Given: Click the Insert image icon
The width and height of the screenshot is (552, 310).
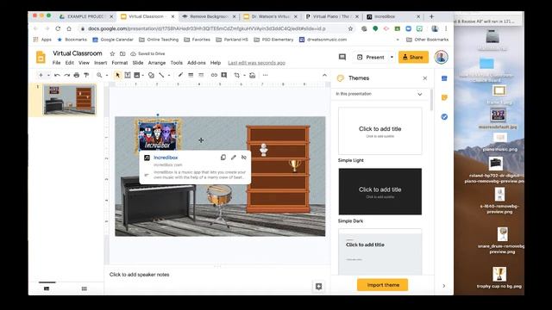Looking at the screenshot, I should pos(137,75).
